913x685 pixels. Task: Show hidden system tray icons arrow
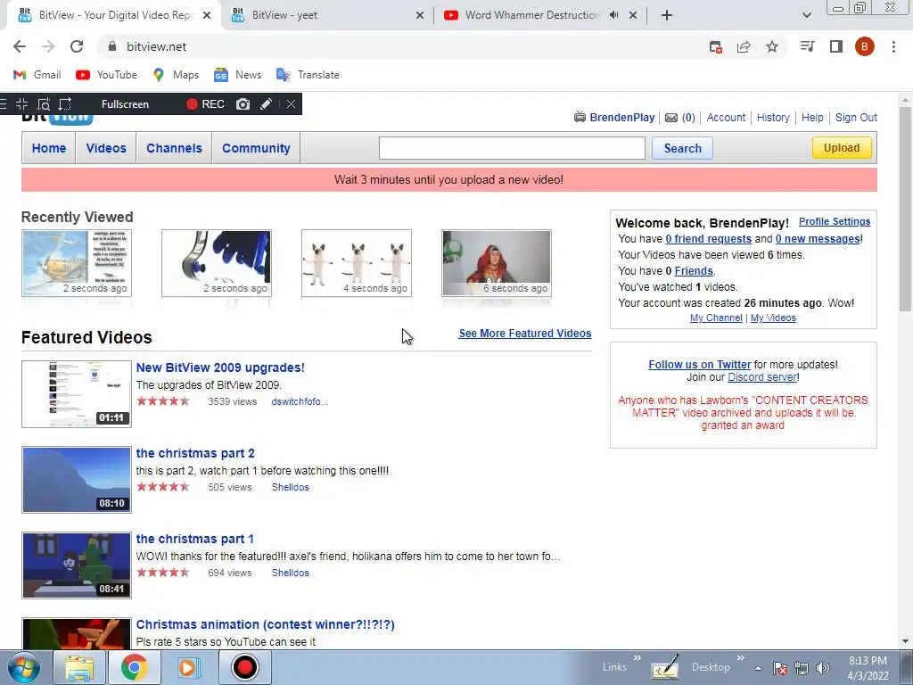click(758, 668)
